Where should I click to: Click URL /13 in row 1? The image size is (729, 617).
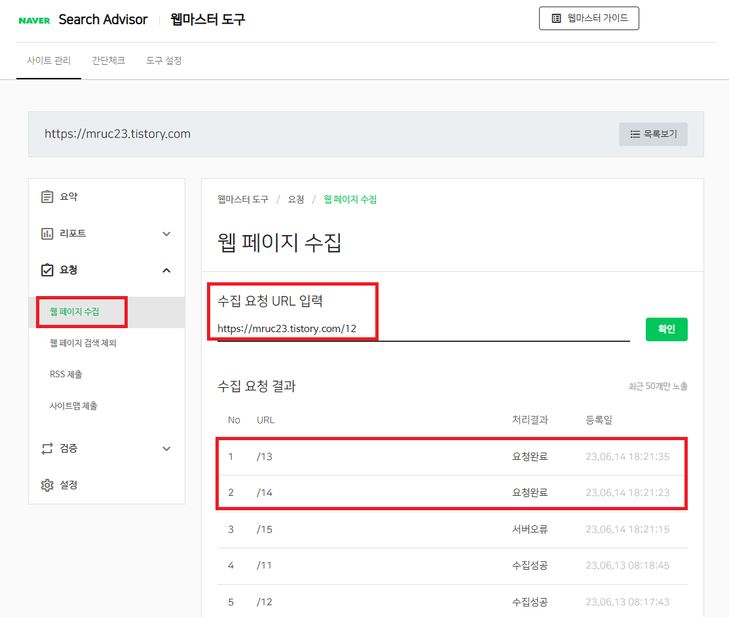265,457
